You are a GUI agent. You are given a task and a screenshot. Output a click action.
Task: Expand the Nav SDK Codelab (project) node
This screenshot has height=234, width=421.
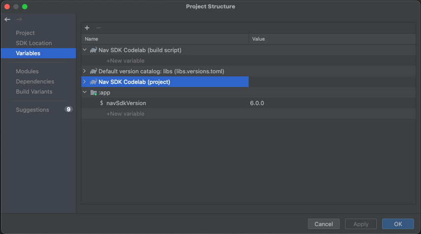coord(85,82)
